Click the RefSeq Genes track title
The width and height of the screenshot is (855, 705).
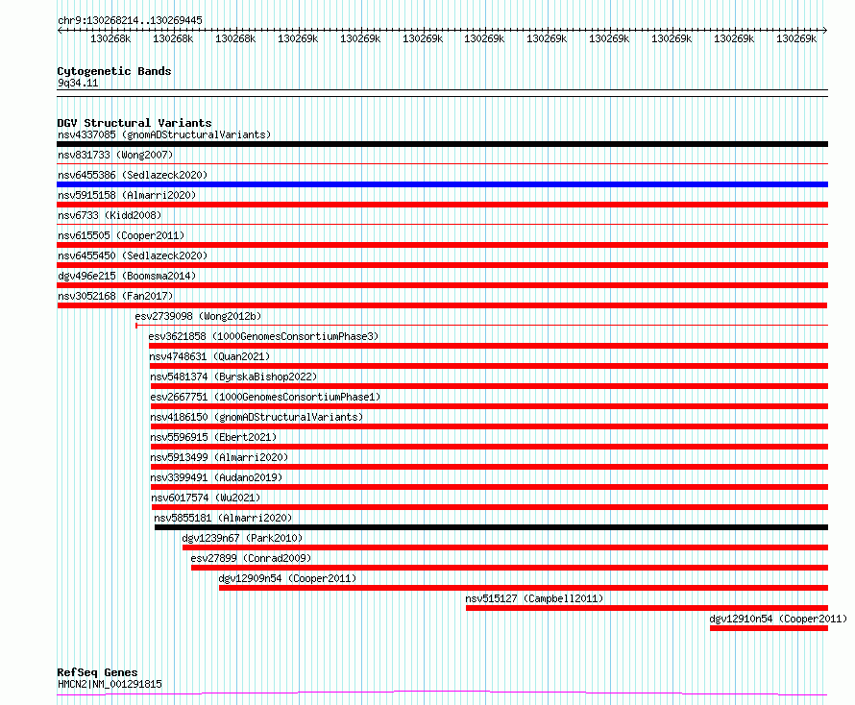tap(97, 672)
